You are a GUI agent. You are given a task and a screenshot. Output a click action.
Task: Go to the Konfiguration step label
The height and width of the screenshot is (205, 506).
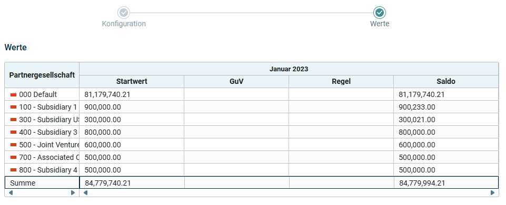[x=124, y=24]
